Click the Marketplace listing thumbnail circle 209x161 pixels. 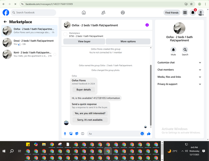coord(65,34)
